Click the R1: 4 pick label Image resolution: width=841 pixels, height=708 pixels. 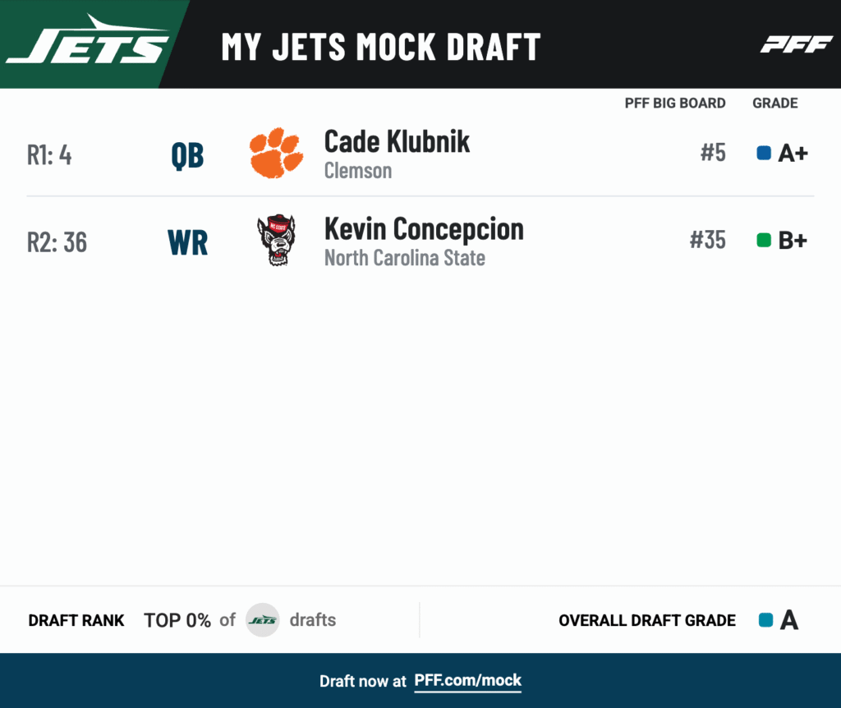49,155
